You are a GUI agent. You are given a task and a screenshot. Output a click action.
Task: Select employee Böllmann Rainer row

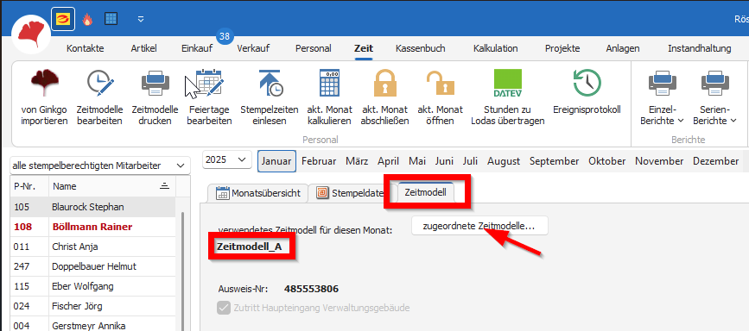(92, 227)
